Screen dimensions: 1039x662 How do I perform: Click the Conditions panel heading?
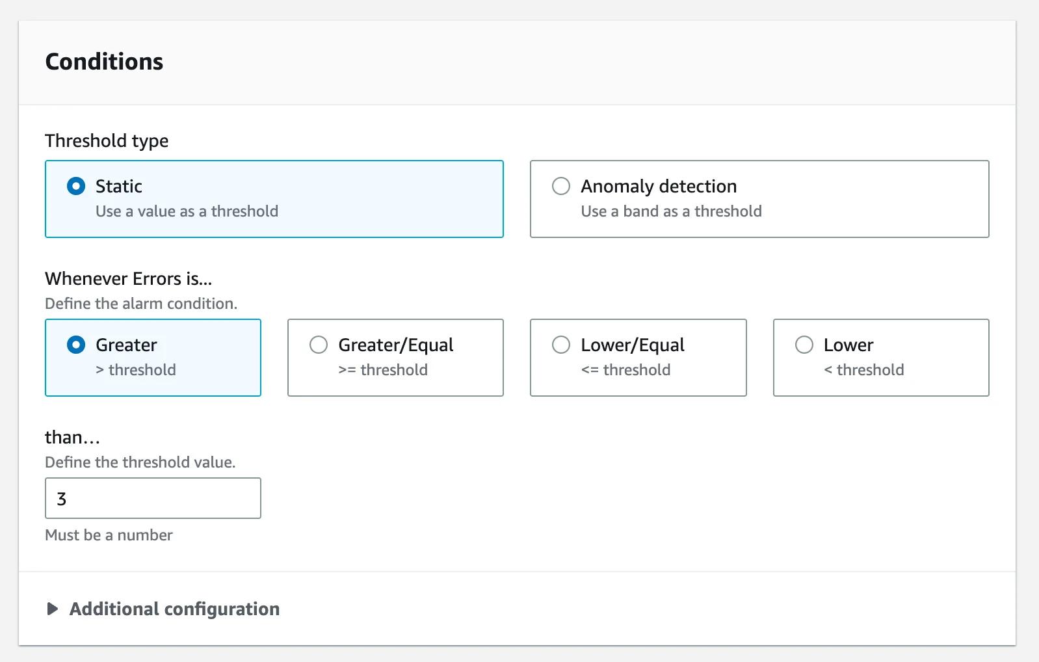click(104, 62)
